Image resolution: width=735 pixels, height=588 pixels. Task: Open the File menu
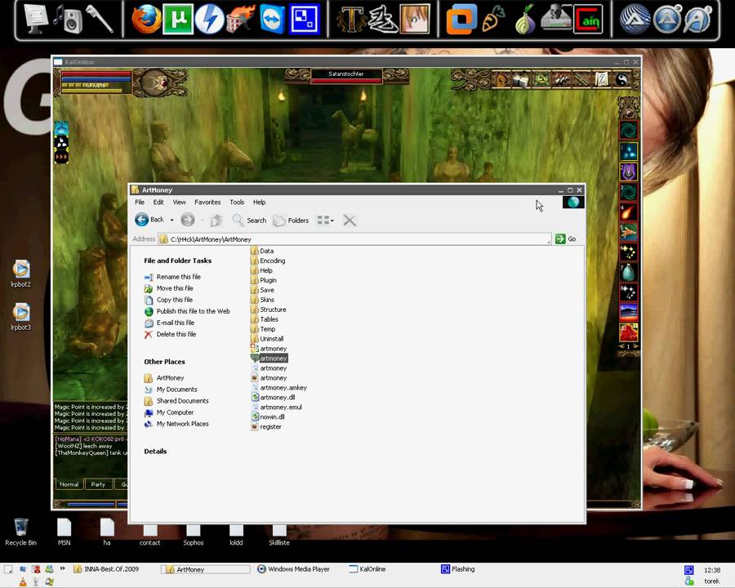click(x=140, y=202)
